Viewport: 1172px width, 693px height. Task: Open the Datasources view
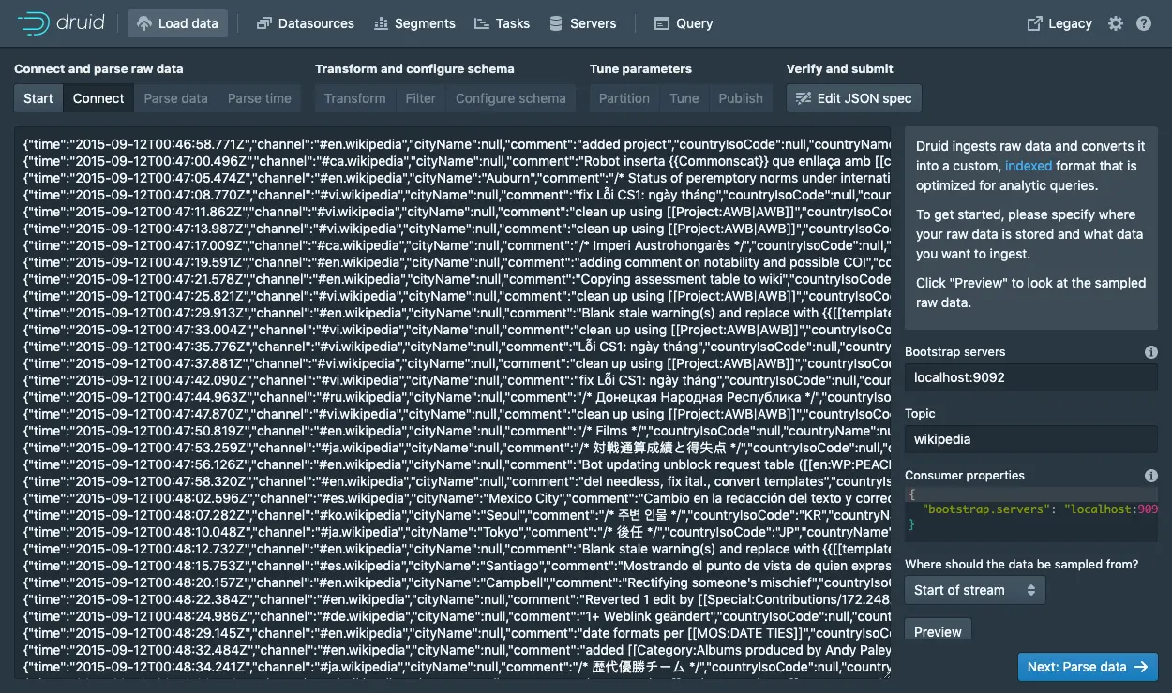pyautogui.click(x=305, y=23)
